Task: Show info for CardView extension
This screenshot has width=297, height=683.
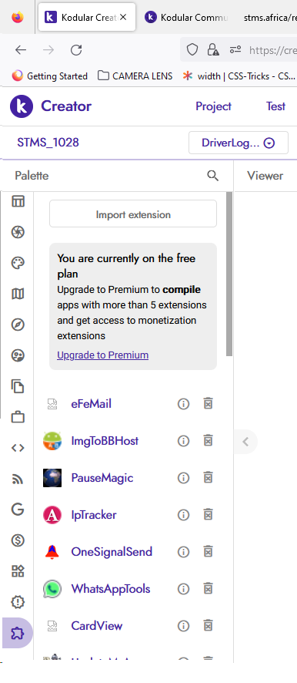Action: pos(183,626)
